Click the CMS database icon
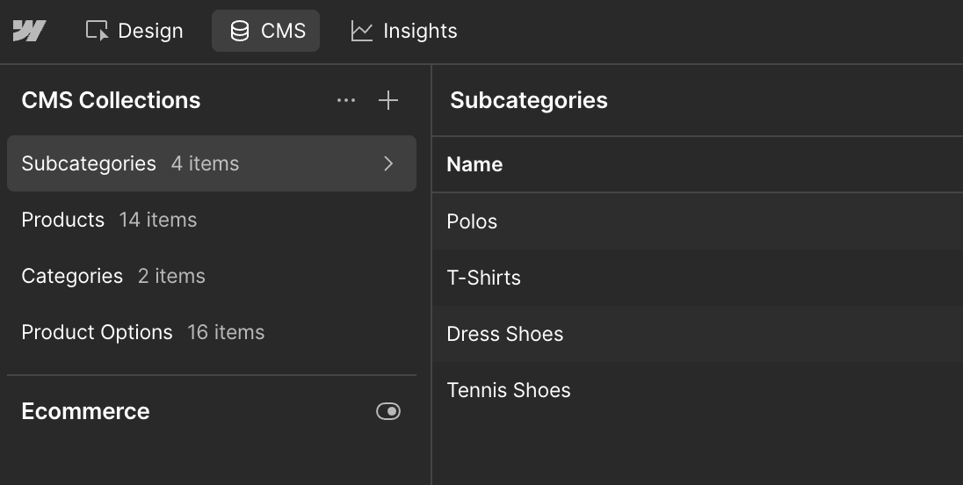This screenshot has width=963, height=485. click(x=239, y=31)
